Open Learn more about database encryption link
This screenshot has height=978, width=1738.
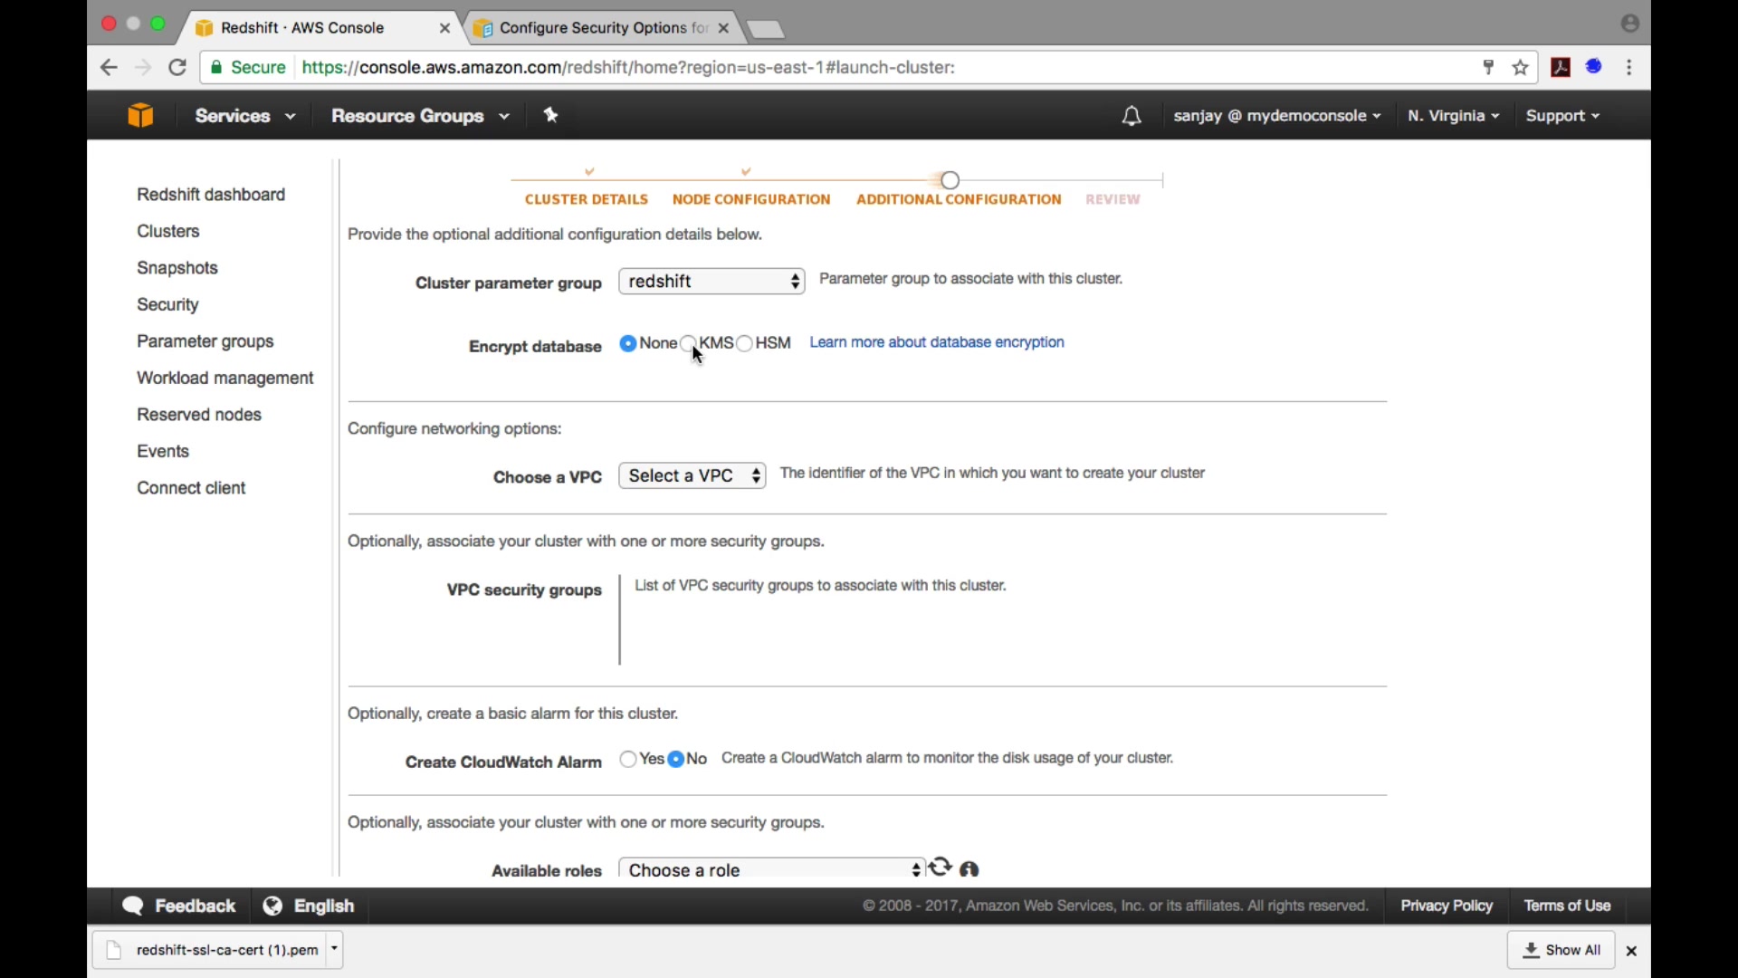tap(937, 342)
